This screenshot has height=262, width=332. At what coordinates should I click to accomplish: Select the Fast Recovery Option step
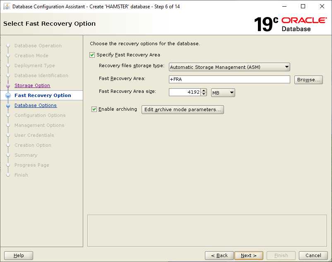click(x=43, y=95)
